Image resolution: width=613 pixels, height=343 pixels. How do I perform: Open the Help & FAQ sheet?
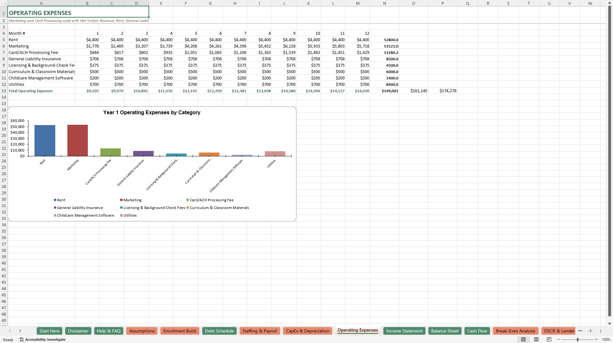[x=109, y=331]
